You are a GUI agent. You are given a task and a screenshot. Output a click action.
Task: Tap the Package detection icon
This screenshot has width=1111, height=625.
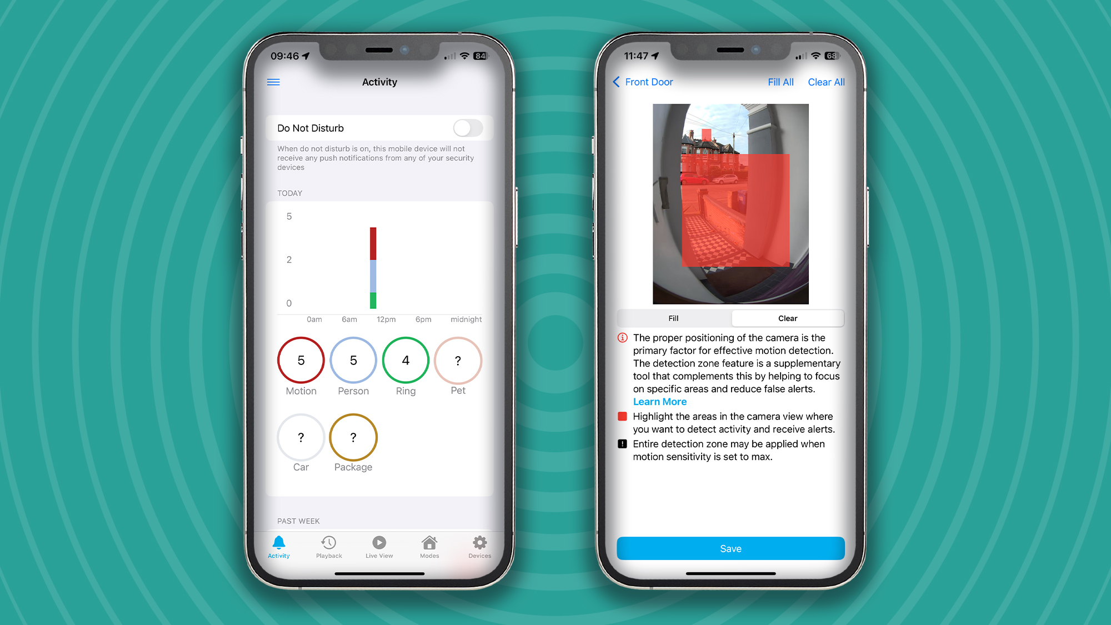[353, 437]
